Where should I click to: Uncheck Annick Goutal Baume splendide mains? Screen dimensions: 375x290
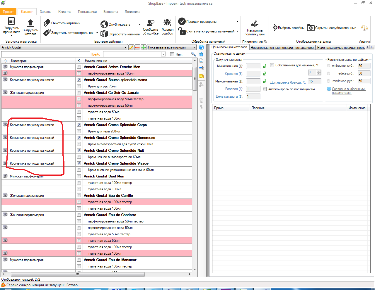tap(79, 80)
